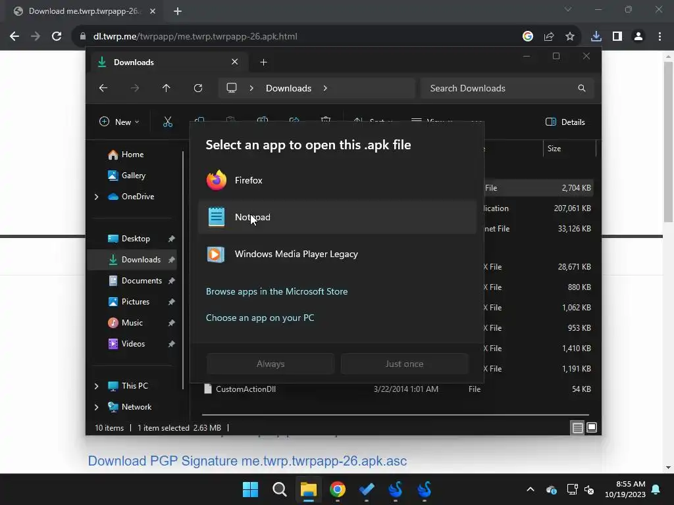This screenshot has width=674, height=505.
Task: Select the Downloads Explorer tab
Action: click(170, 62)
